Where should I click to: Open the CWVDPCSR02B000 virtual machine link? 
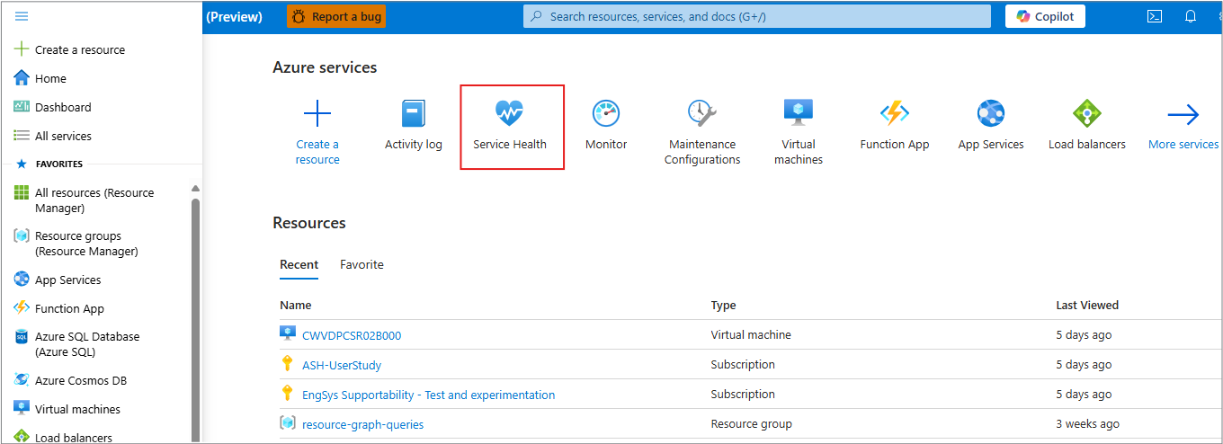pyautogui.click(x=352, y=335)
